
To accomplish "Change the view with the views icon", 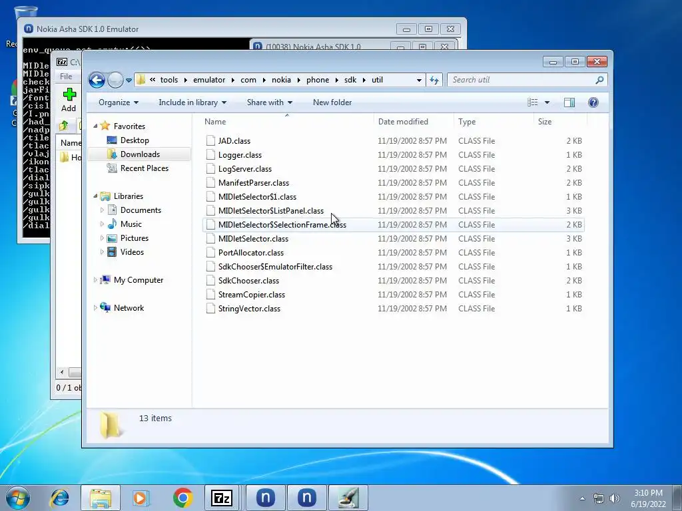I will tap(532, 102).
